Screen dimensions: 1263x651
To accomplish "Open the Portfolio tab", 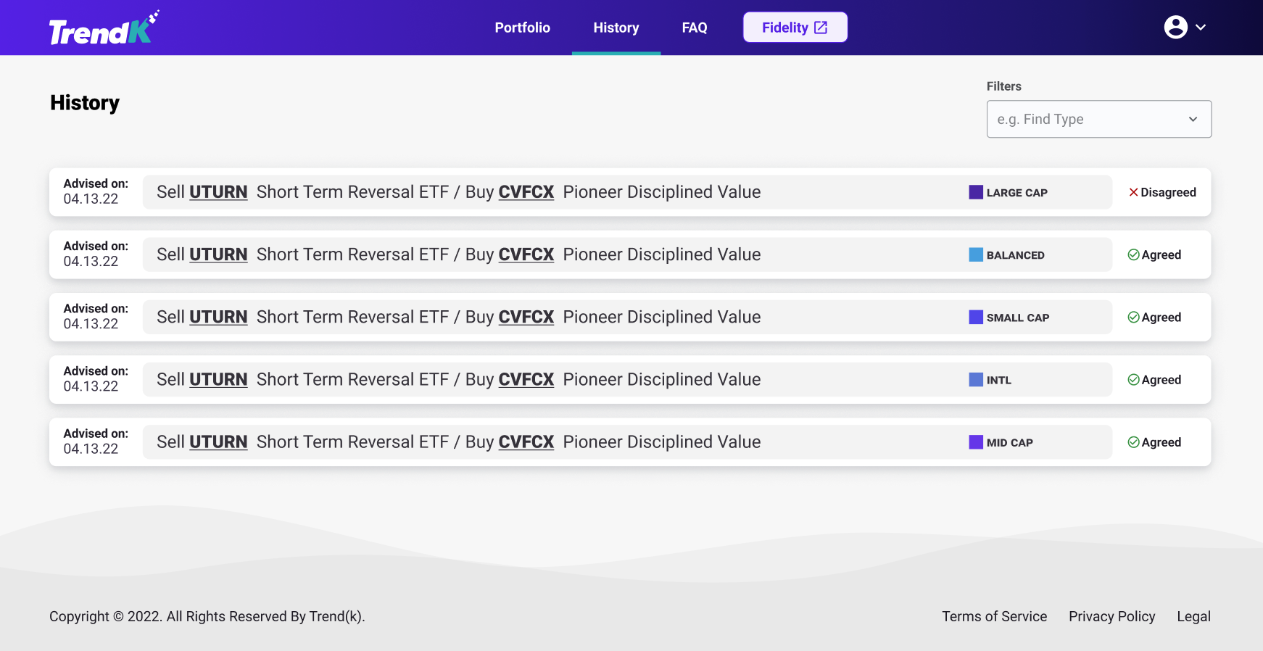I will pos(522,28).
